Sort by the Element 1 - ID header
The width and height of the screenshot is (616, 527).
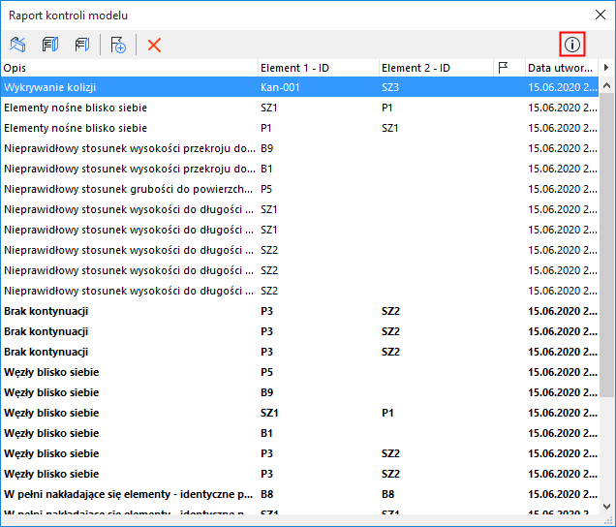(x=319, y=68)
